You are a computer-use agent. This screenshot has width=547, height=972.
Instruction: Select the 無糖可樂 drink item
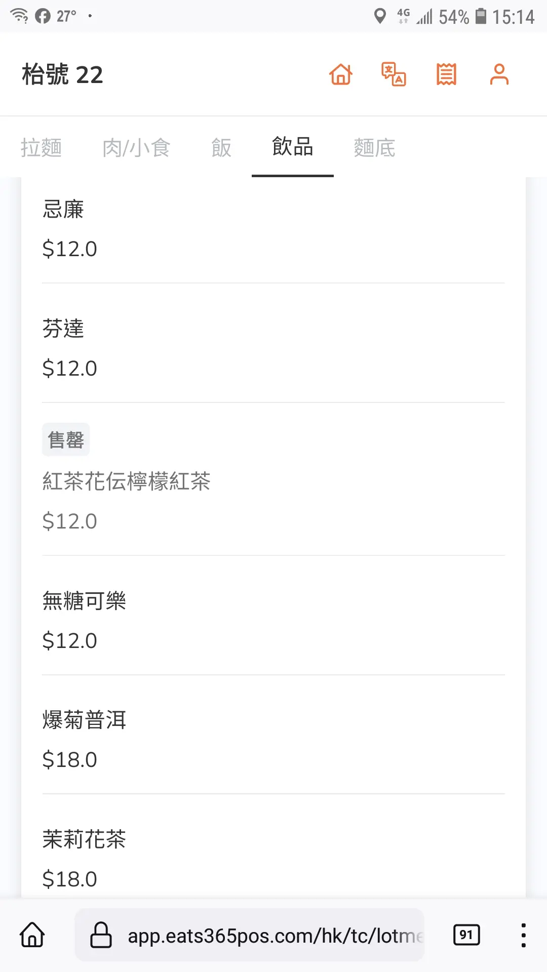(273, 620)
